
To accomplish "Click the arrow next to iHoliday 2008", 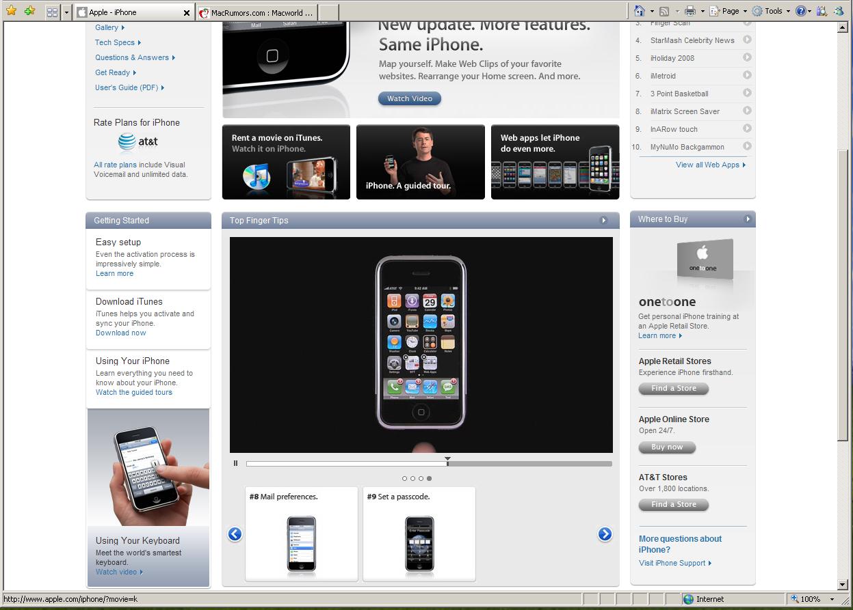I will pos(747,57).
